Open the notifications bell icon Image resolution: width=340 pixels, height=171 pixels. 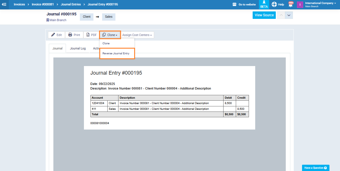(291, 5)
